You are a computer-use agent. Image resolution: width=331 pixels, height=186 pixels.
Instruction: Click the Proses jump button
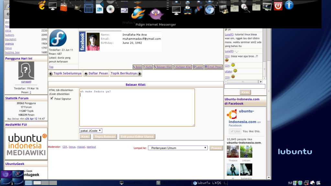(x=216, y=148)
